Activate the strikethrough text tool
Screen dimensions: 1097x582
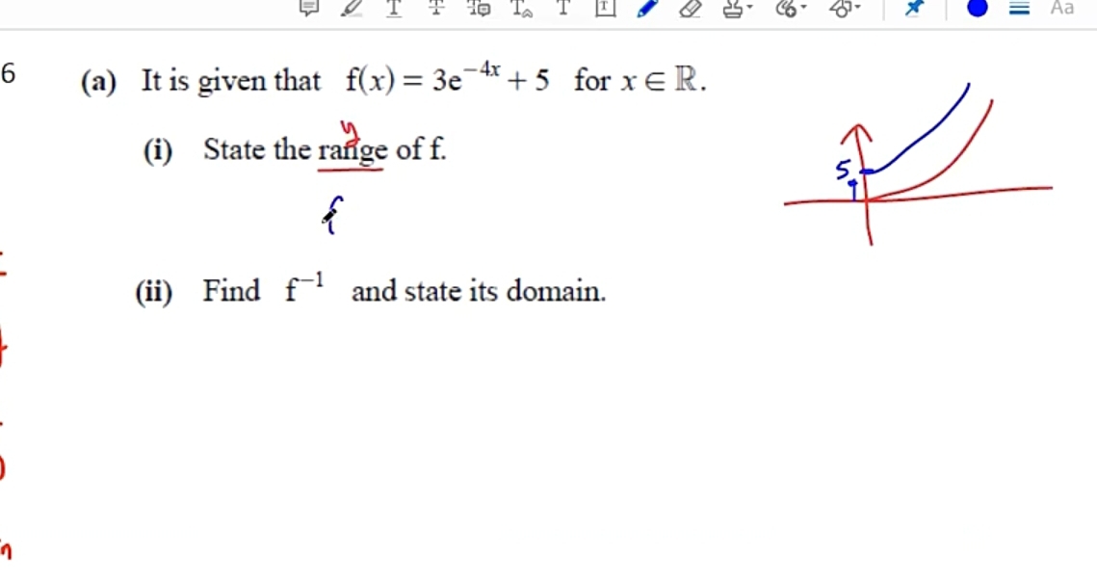tap(436, 9)
